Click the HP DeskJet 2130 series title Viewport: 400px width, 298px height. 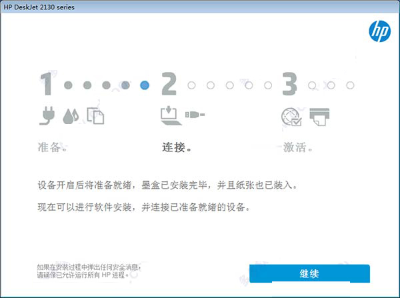click(x=39, y=7)
